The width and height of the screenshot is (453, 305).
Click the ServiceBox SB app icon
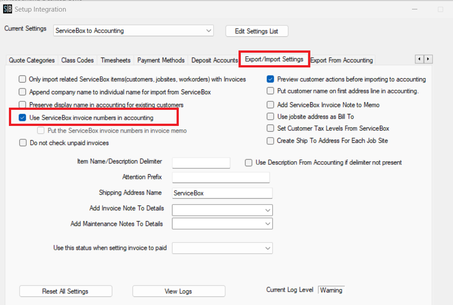[8, 9]
